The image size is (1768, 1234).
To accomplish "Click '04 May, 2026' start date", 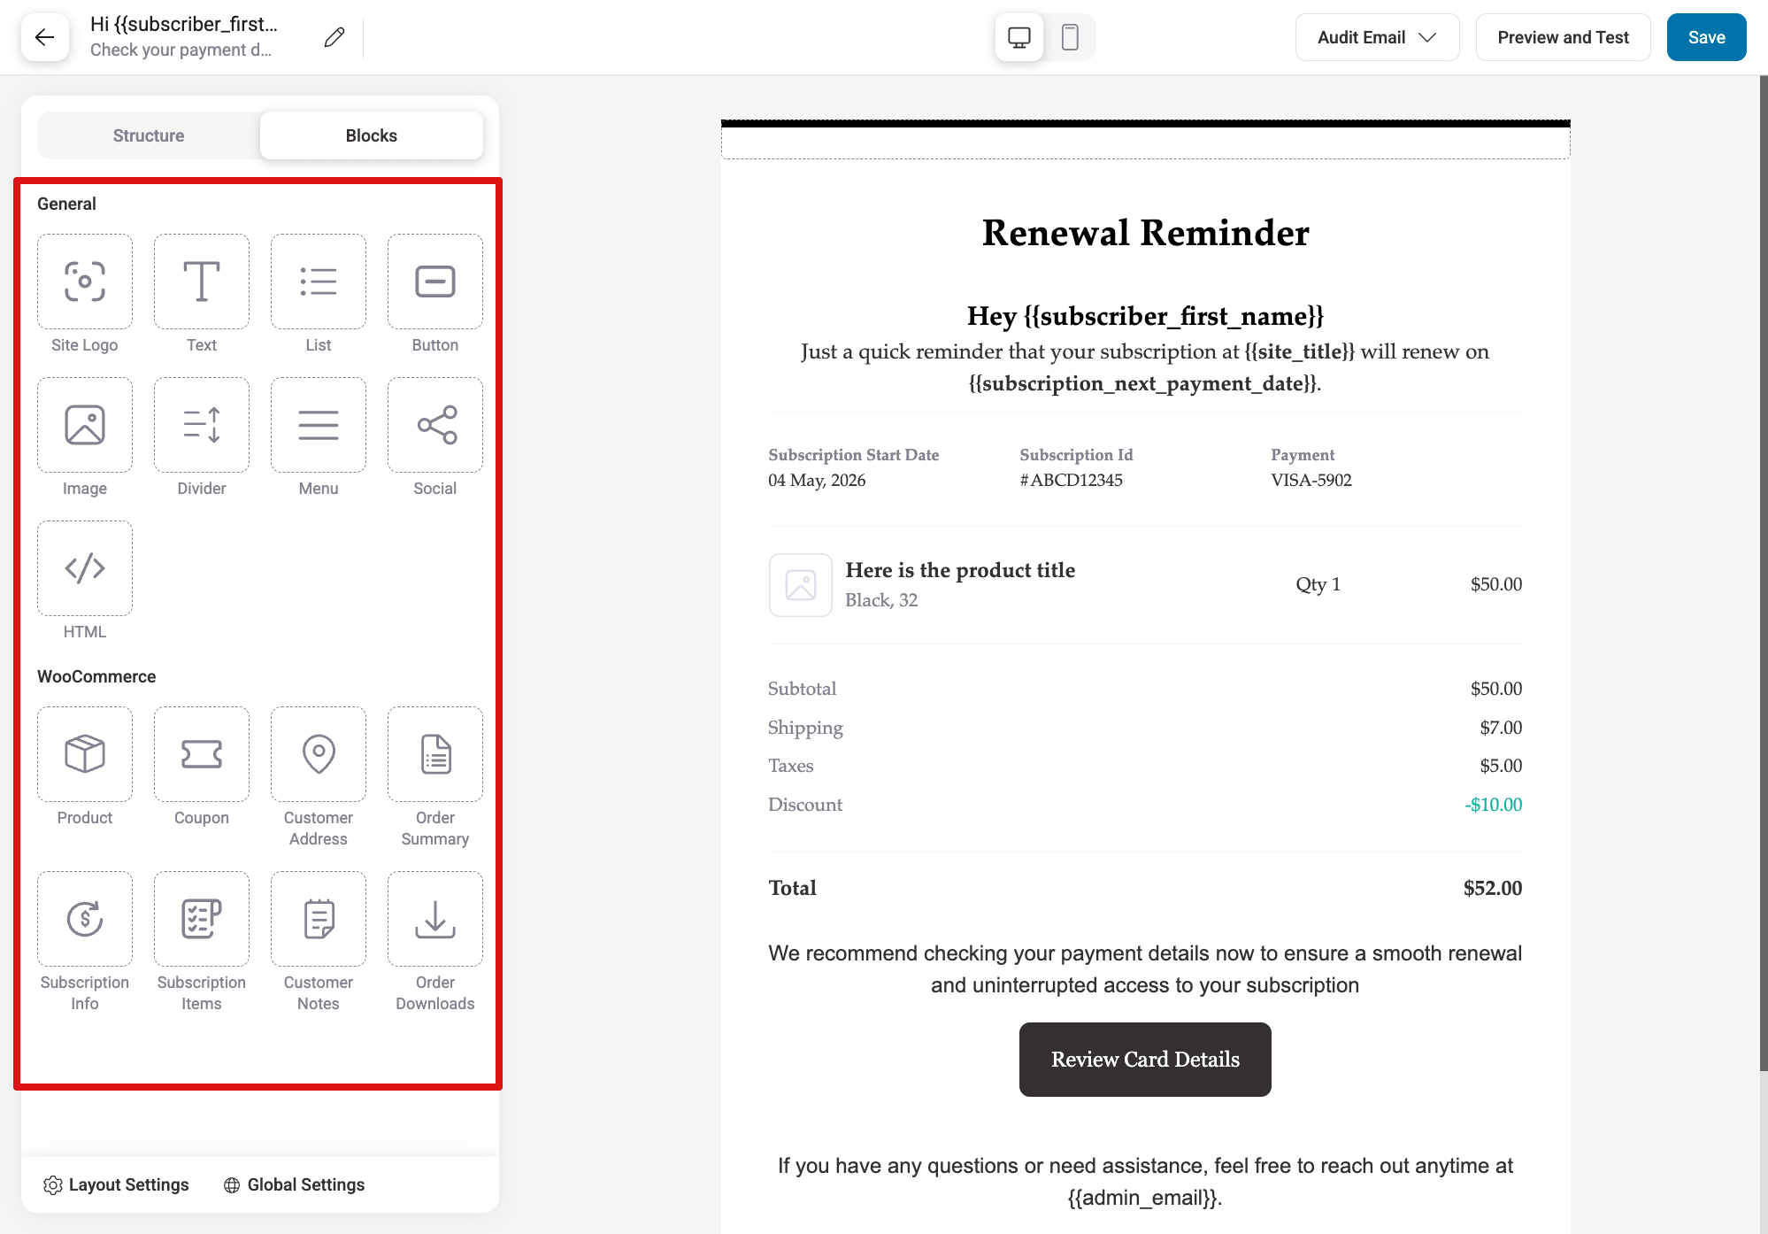I will coord(817,480).
